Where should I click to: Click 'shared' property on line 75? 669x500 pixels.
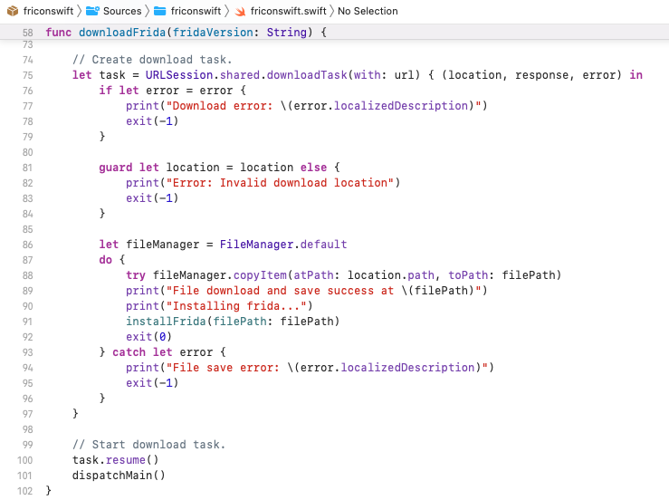240,75
